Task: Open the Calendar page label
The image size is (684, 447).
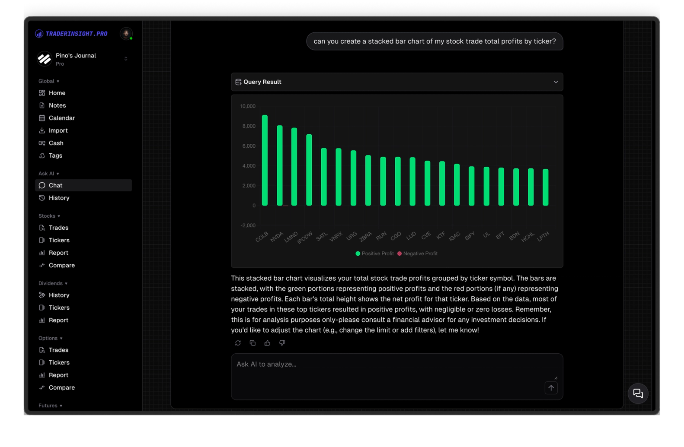Action: [x=62, y=118]
